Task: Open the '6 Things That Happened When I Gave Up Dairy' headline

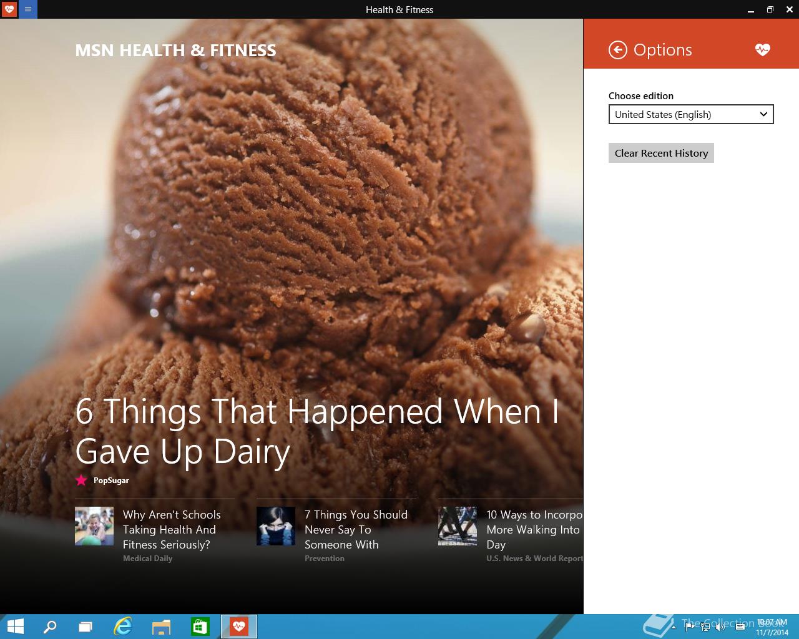Action: [316, 431]
